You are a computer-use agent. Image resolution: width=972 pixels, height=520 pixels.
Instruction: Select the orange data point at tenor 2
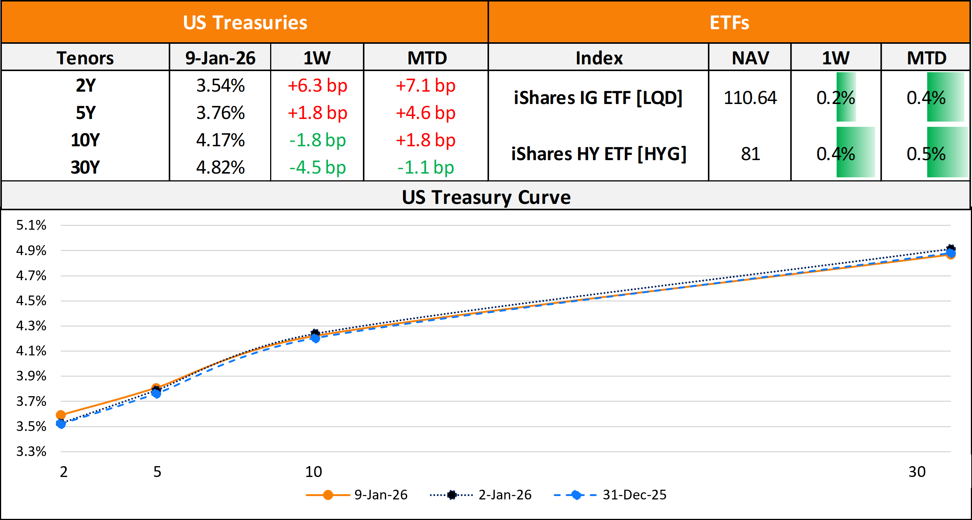61,415
